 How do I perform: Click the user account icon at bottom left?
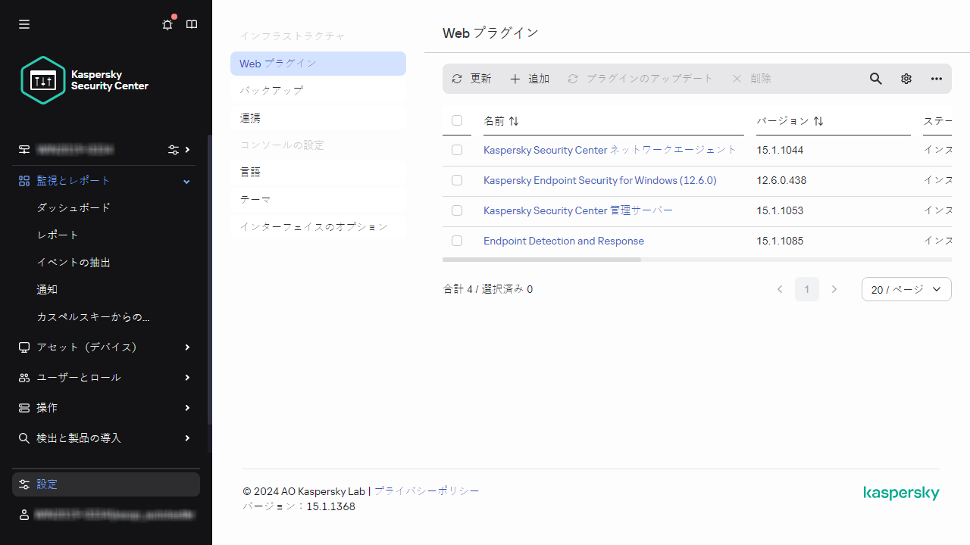pos(23,514)
